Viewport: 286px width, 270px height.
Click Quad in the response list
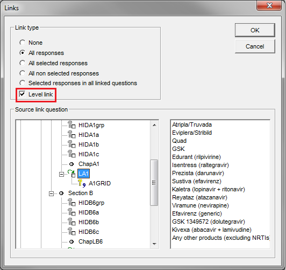[180, 141]
